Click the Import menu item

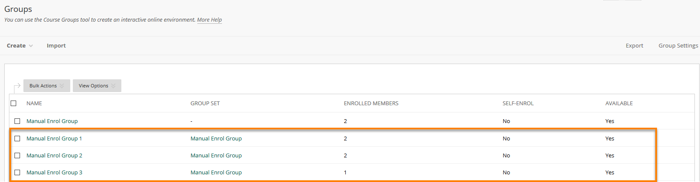point(56,45)
